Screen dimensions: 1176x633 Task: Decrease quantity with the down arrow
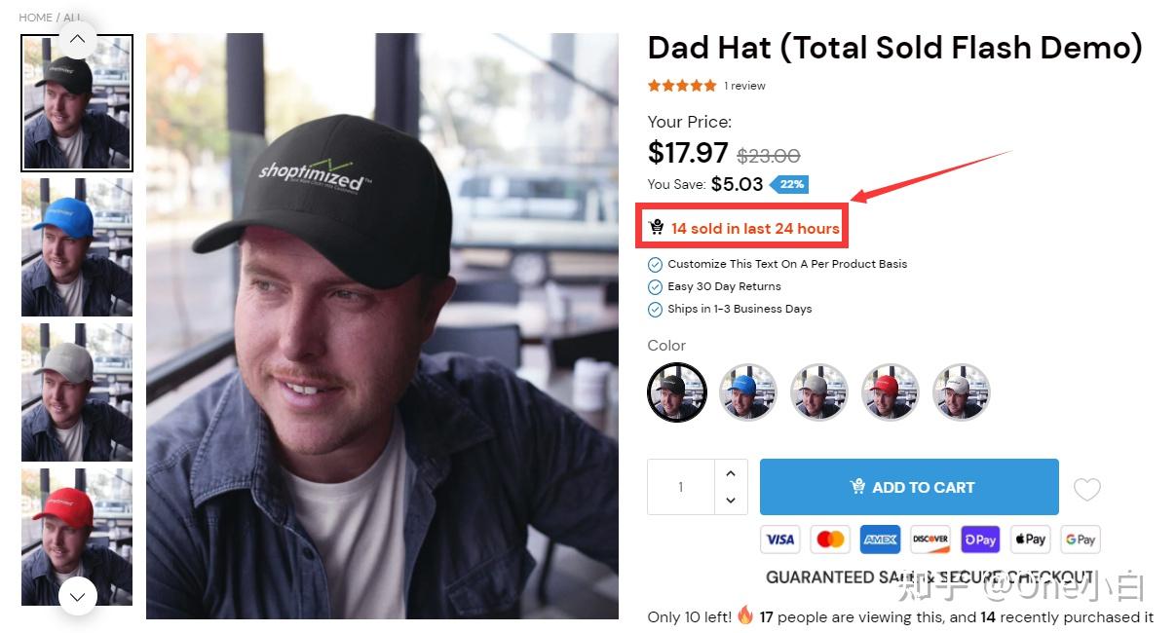731,501
